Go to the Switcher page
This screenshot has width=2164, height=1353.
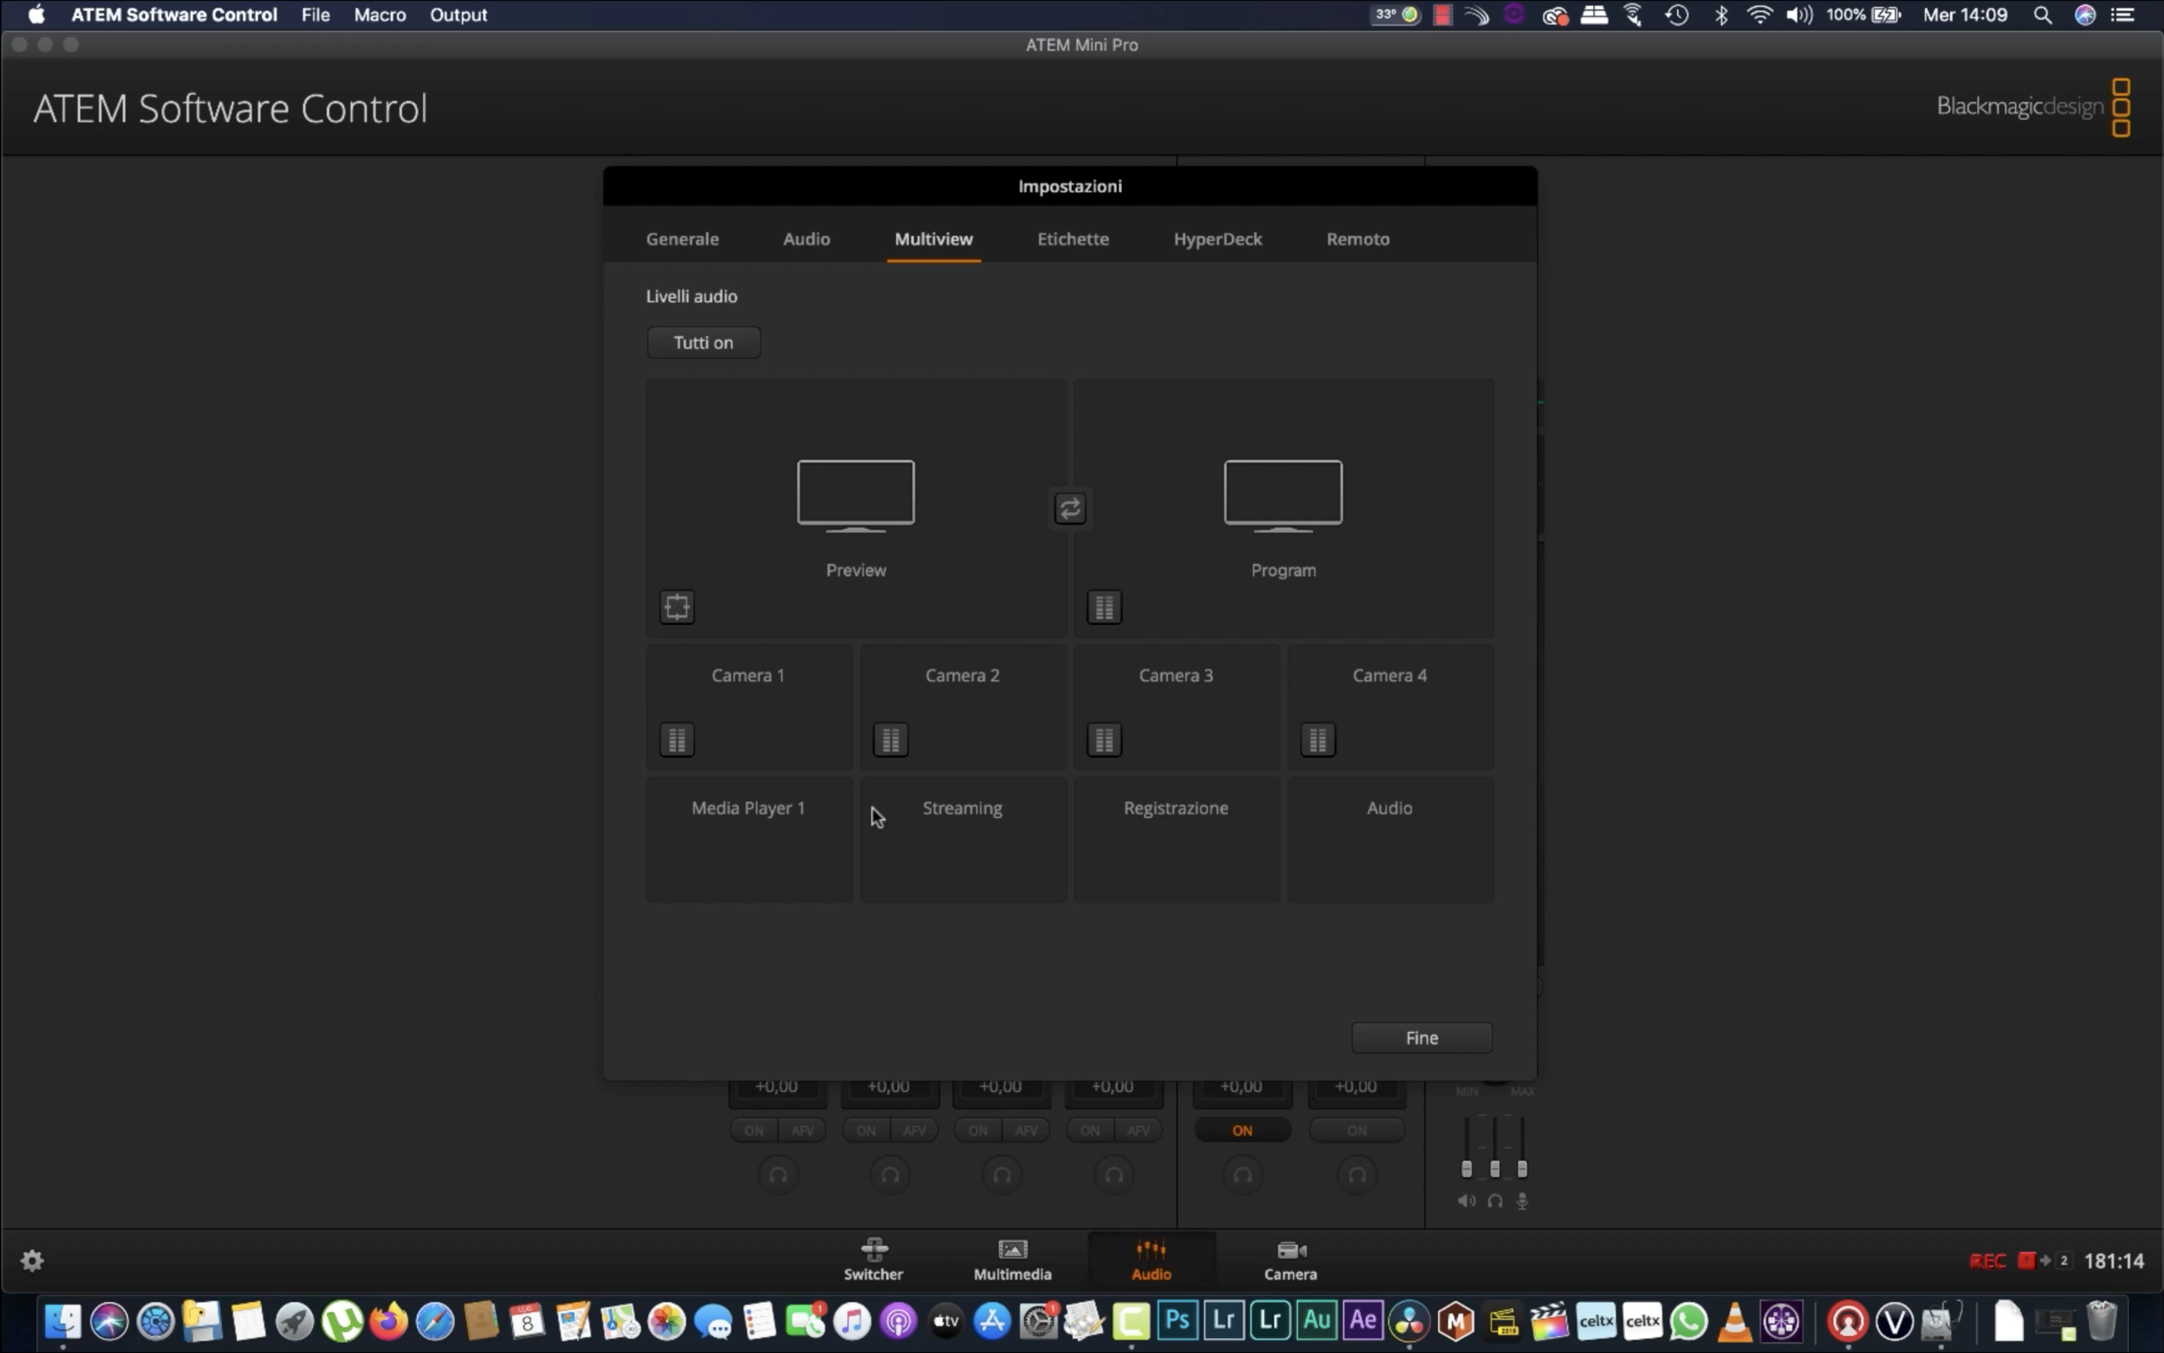(x=873, y=1259)
